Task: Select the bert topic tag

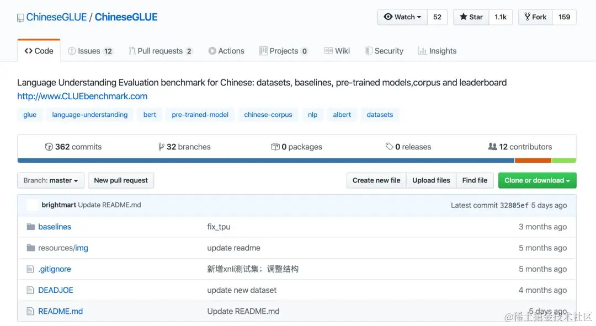Action: pos(150,115)
